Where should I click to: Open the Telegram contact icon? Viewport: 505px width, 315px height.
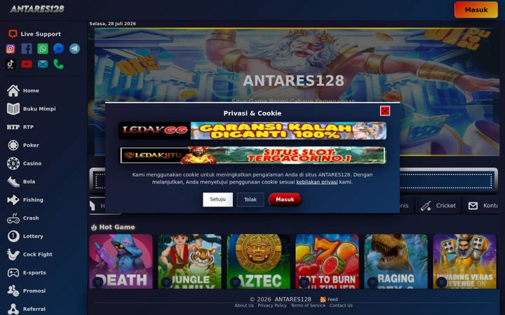75,48
